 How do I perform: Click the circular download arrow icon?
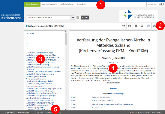pos(148,26)
